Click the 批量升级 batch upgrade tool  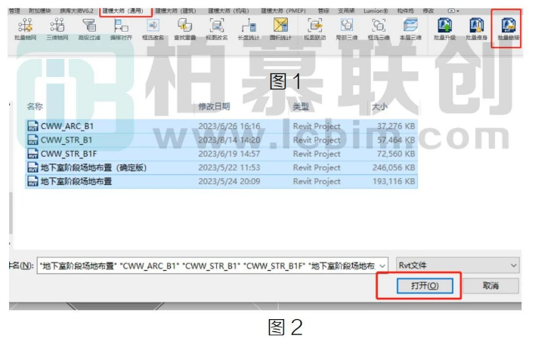click(444, 29)
